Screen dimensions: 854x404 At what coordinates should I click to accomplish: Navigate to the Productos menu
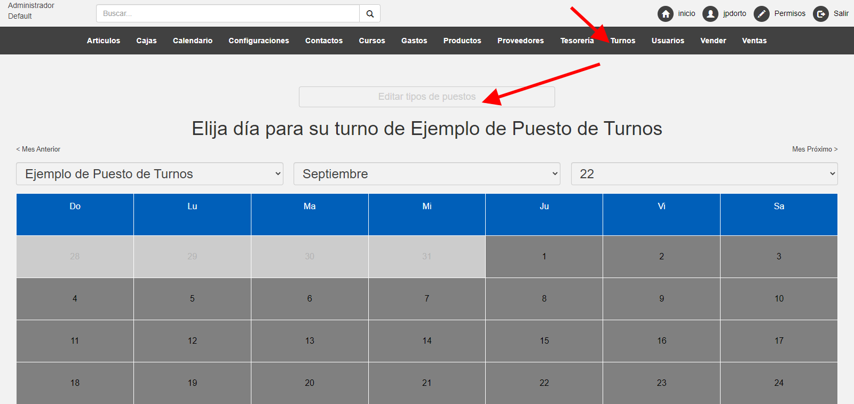(x=462, y=41)
